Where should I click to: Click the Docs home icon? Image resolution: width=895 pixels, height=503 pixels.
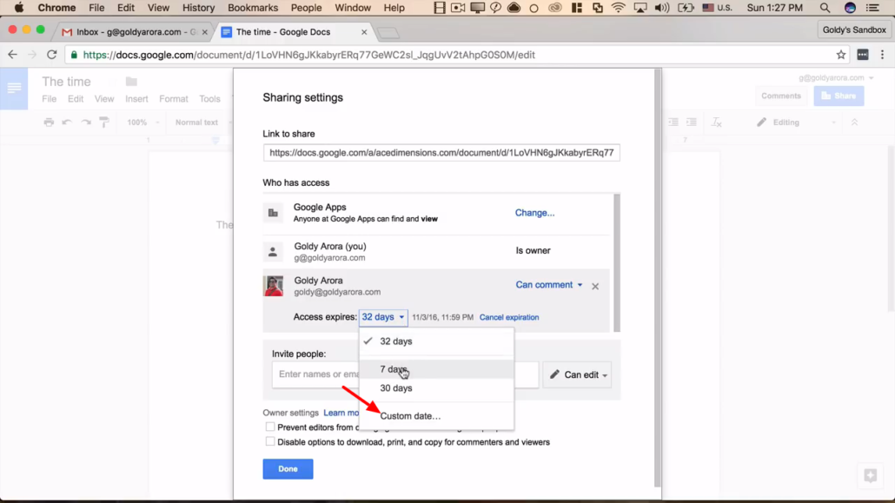14,89
